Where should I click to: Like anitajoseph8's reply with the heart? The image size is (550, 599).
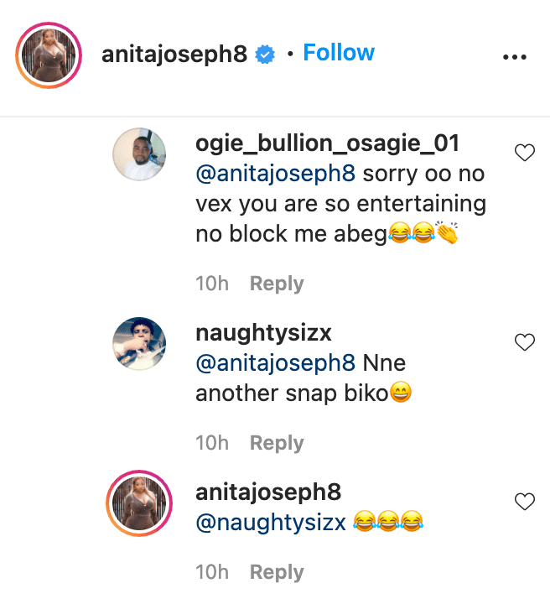tap(524, 501)
